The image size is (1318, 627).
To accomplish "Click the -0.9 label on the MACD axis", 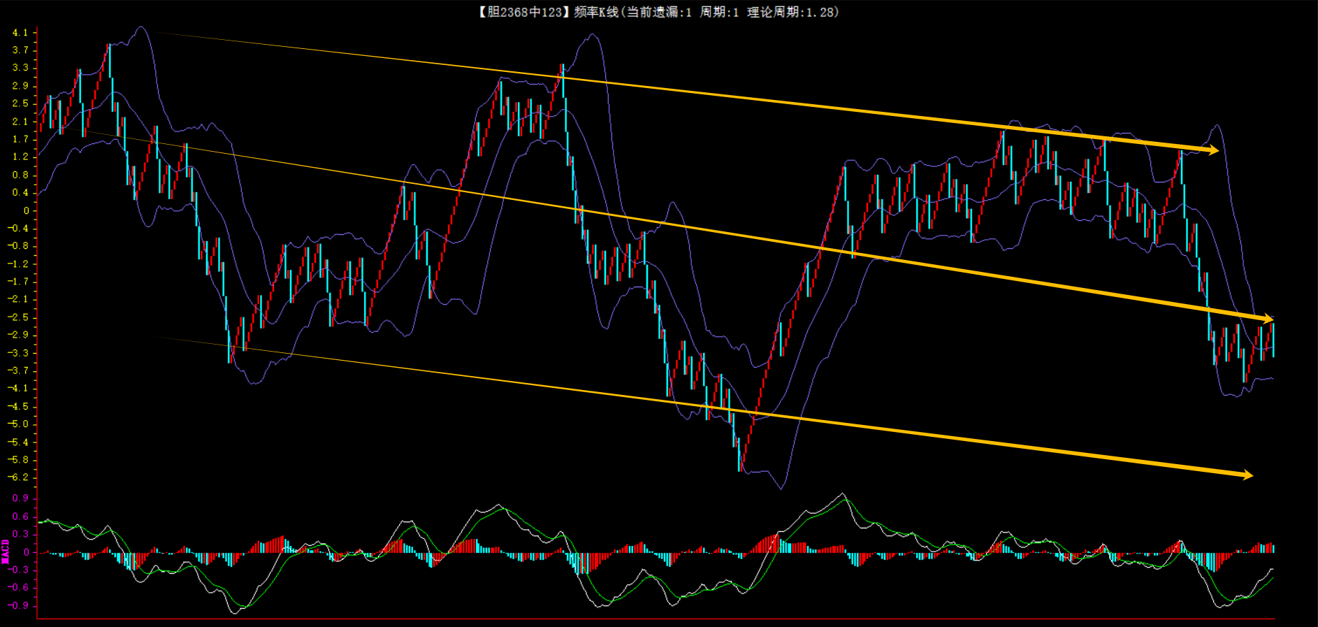I will point(18,605).
